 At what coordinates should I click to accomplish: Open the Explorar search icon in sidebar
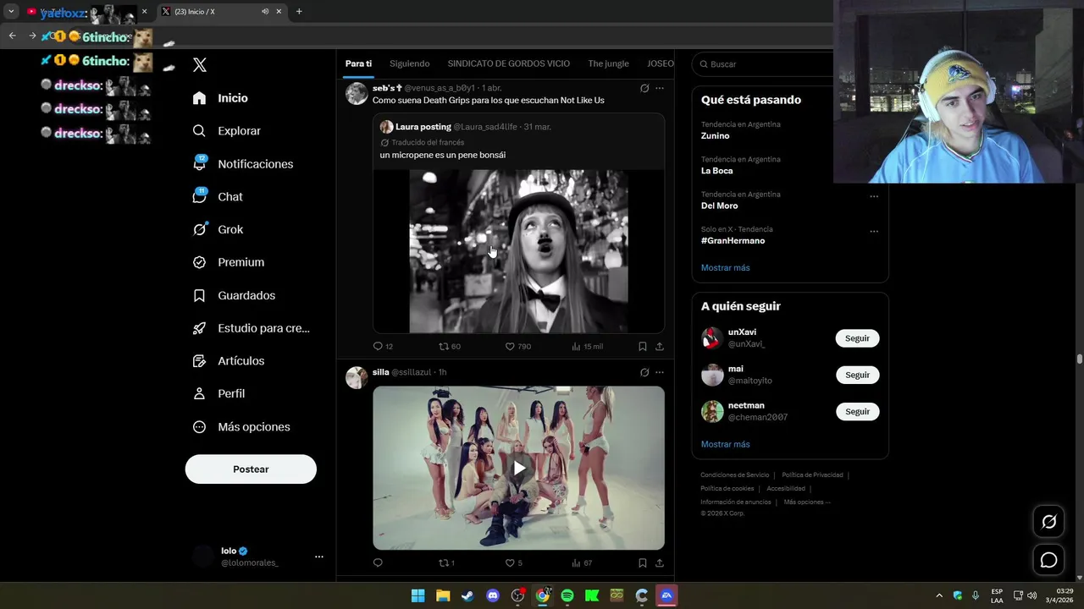pyautogui.click(x=199, y=131)
